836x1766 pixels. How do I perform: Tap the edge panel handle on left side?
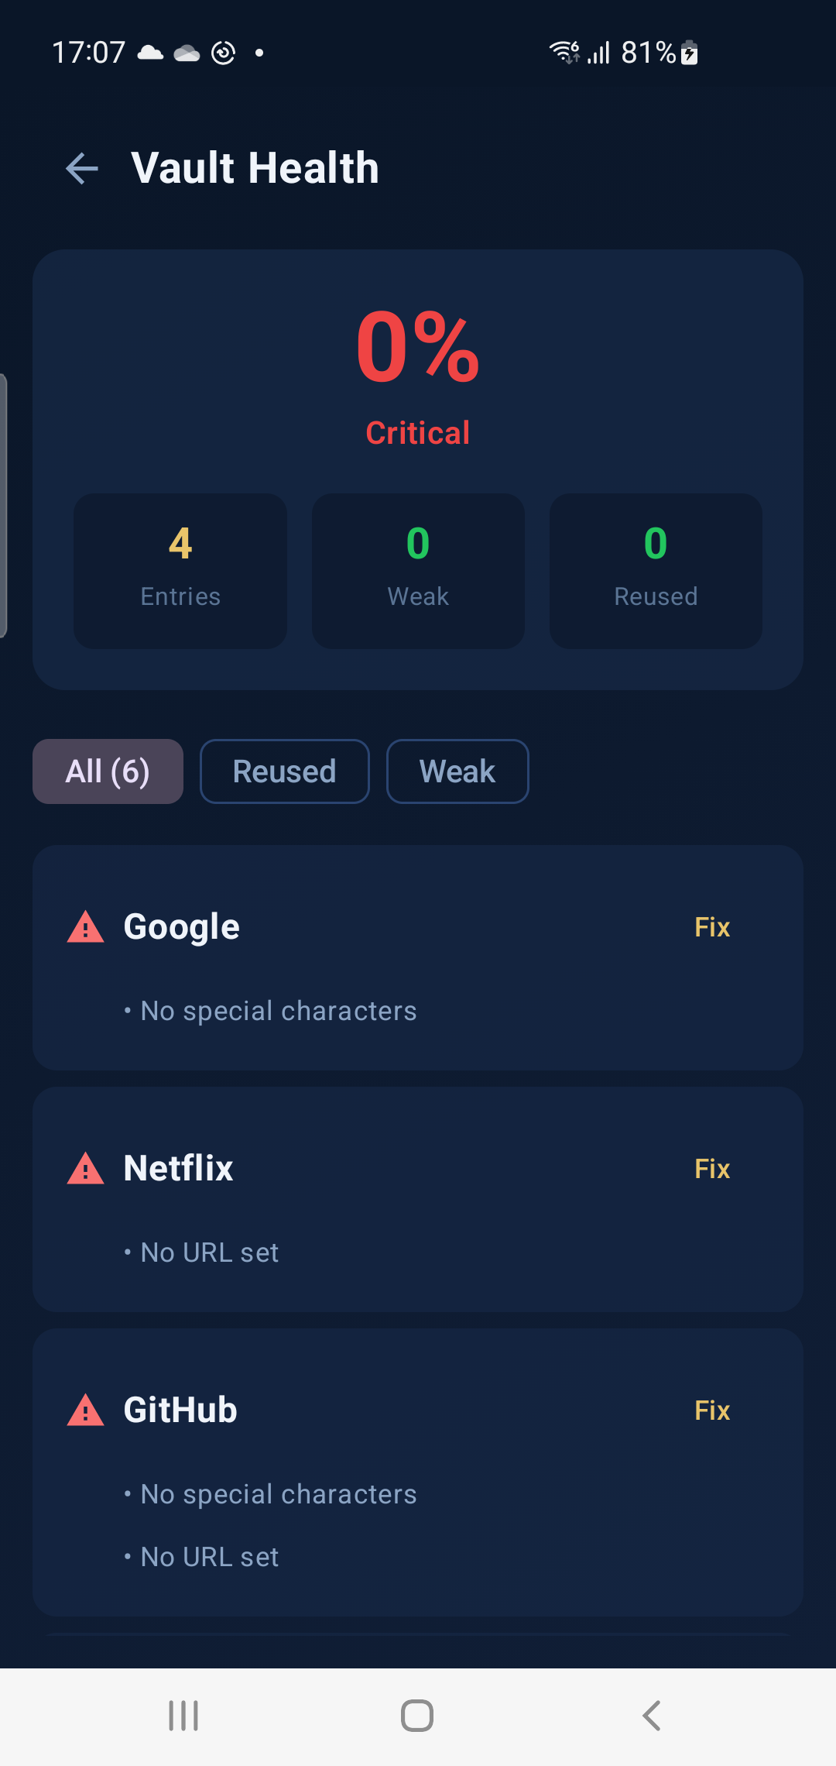pos(4,506)
